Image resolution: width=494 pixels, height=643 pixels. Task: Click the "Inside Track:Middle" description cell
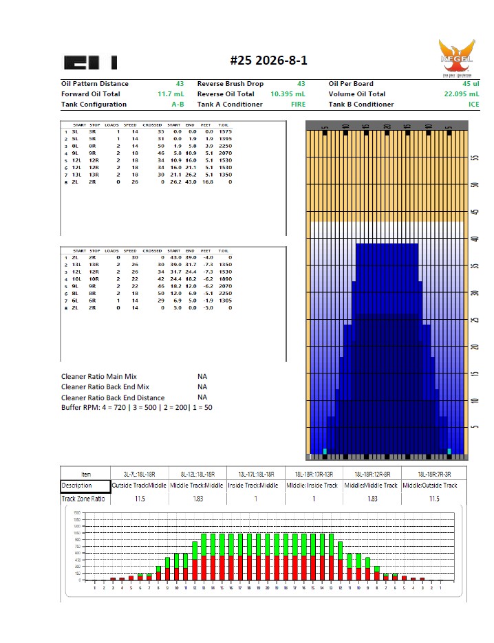pos(253,486)
